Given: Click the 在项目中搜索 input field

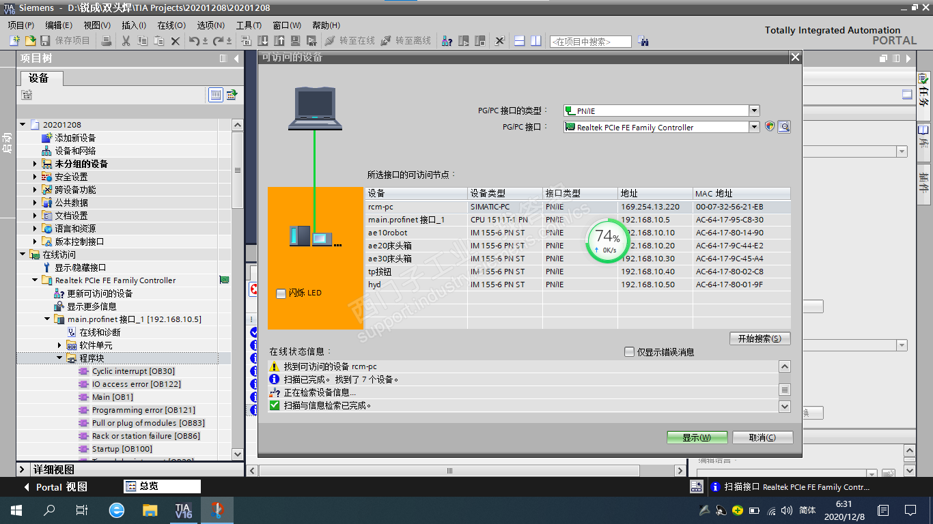Looking at the screenshot, I should tap(590, 42).
